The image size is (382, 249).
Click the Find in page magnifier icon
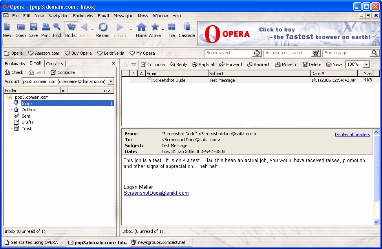(375, 53)
